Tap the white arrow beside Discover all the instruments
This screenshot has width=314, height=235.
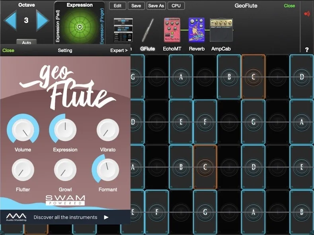(106, 217)
